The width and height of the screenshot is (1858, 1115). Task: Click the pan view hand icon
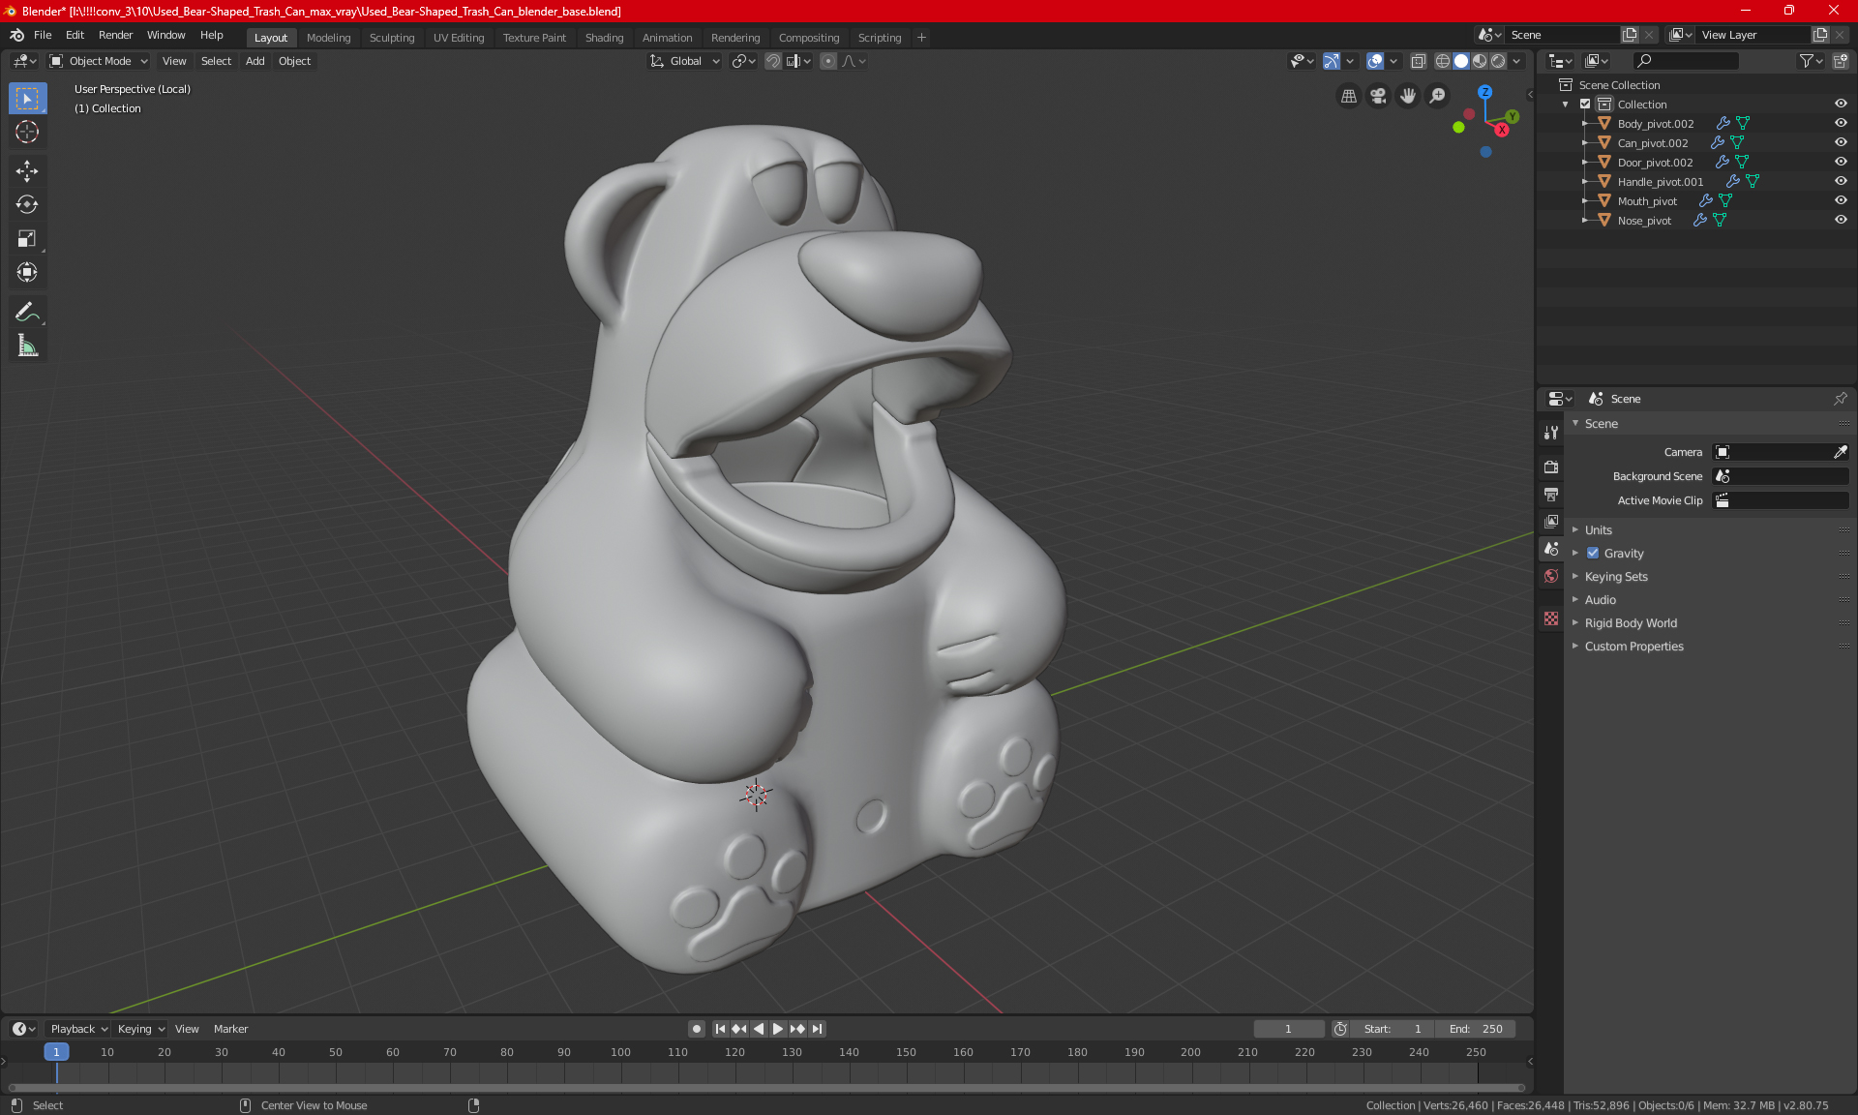(1408, 96)
